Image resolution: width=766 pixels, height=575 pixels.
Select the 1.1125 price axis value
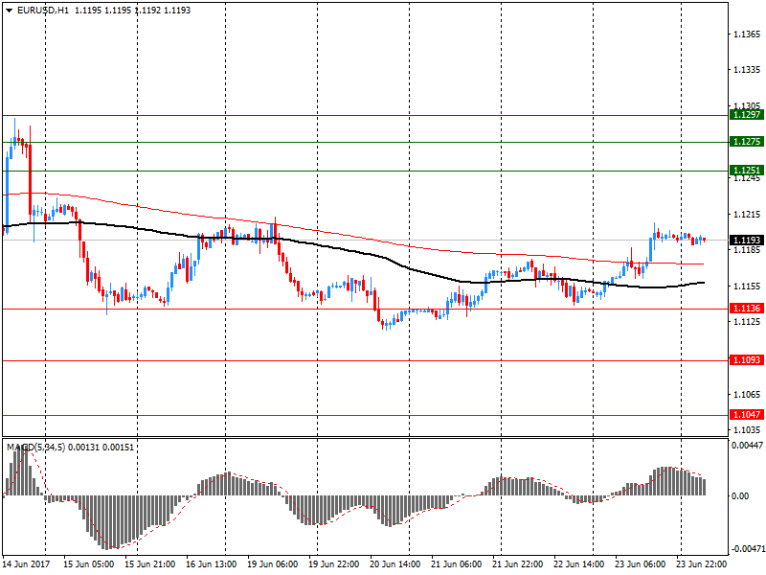747,322
